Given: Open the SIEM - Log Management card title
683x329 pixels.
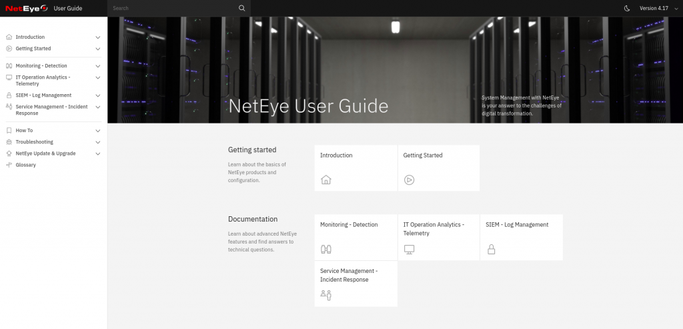Looking at the screenshot, I should (x=517, y=224).
